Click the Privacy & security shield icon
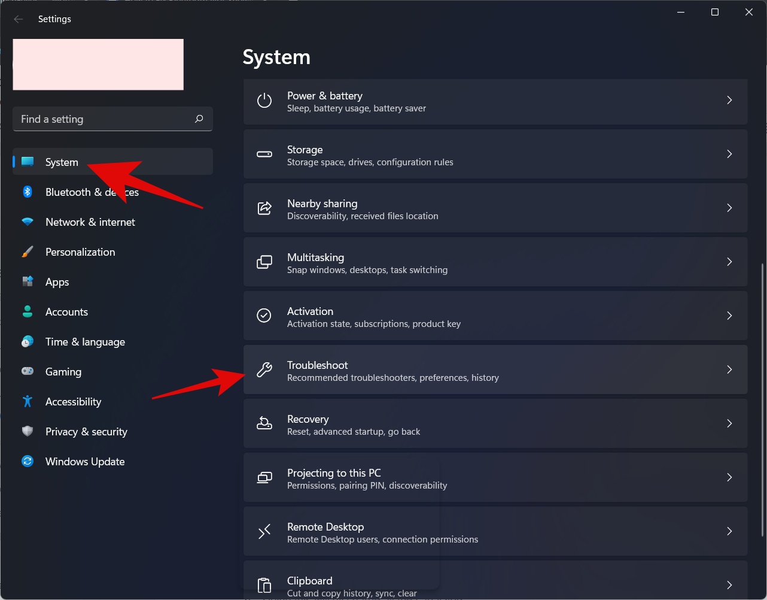The image size is (767, 600). pos(28,431)
